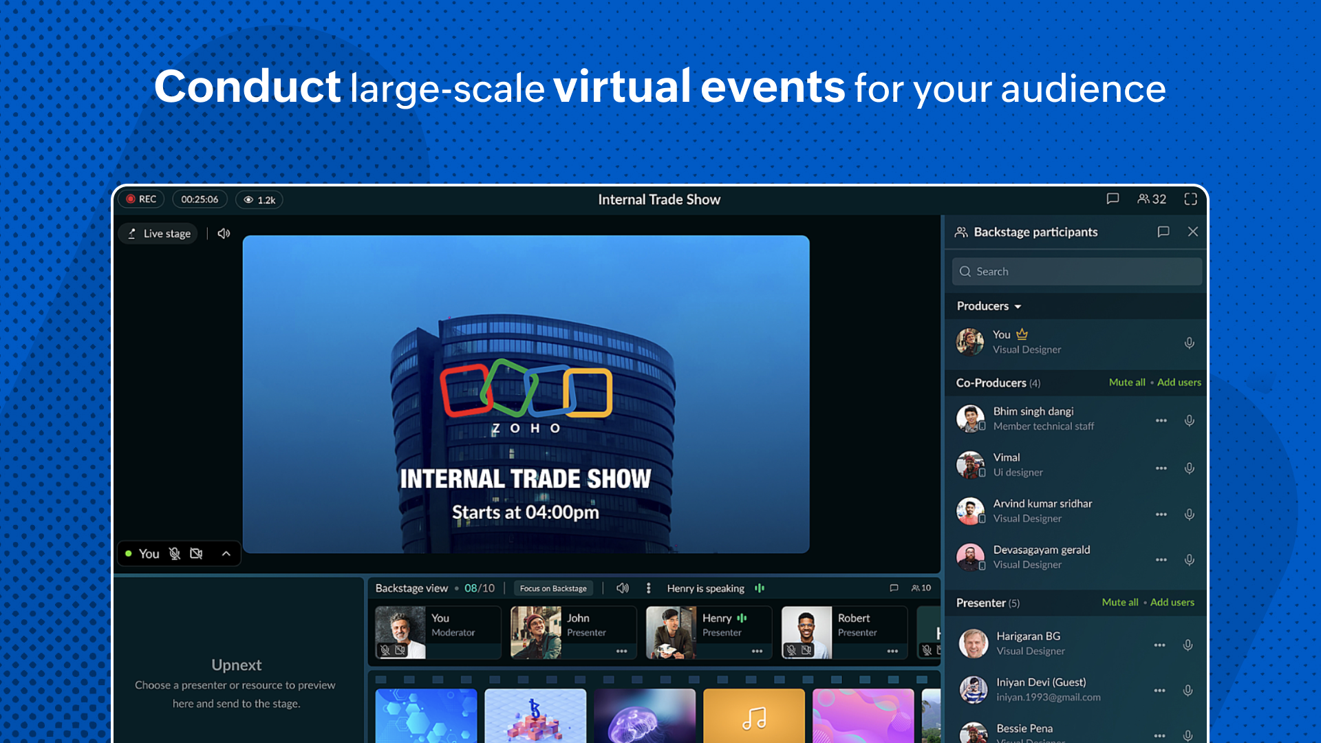The image size is (1321, 743).
Task: Click Focus on Backstage toggle button
Action: [x=552, y=588]
